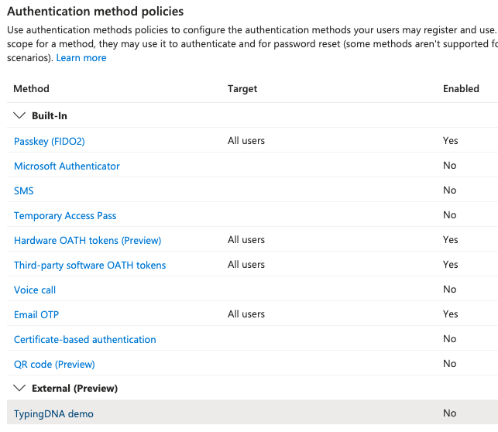Viewport: 498px width, 432px height.
Task: Click the Enabled column header
Action: tap(461, 88)
